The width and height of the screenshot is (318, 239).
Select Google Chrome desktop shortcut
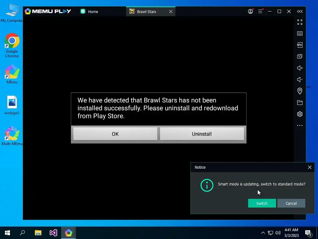[12, 45]
